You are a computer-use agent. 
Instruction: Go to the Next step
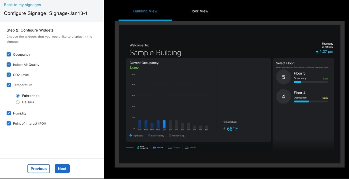click(62, 169)
